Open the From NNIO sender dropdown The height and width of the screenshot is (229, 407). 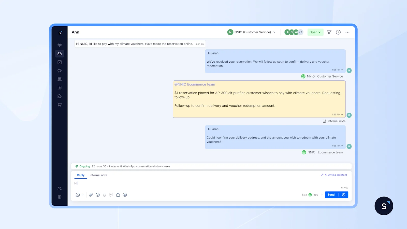pyautogui.click(x=312, y=195)
